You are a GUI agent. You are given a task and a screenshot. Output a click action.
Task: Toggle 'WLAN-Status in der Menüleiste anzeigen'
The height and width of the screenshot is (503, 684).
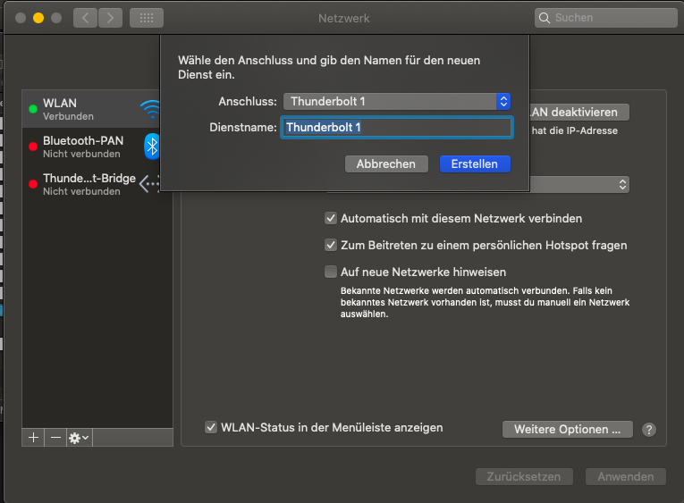coord(211,428)
